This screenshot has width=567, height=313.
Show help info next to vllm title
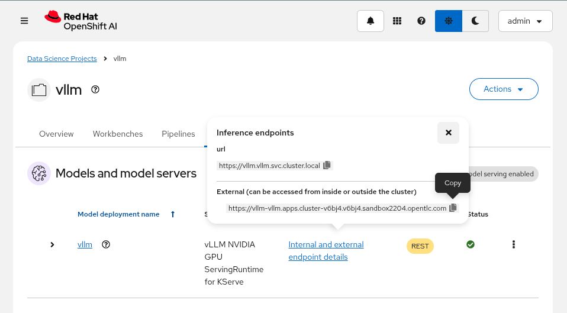[95, 89]
